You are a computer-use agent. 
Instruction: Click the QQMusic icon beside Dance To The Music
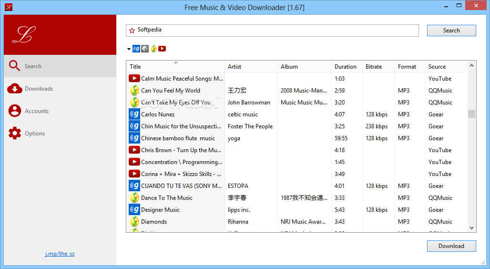tap(134, 198)
